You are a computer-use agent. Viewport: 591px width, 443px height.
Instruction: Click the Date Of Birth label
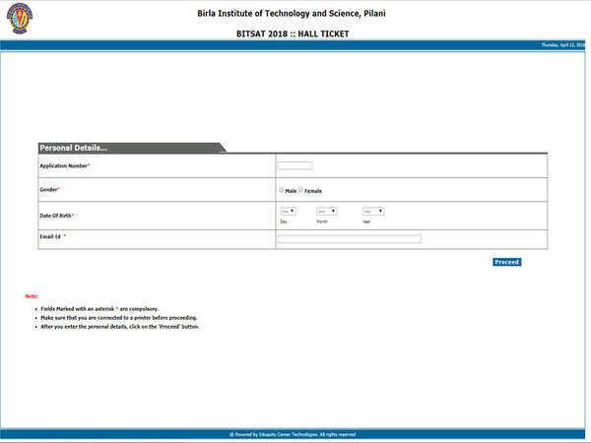coord(56,215)
